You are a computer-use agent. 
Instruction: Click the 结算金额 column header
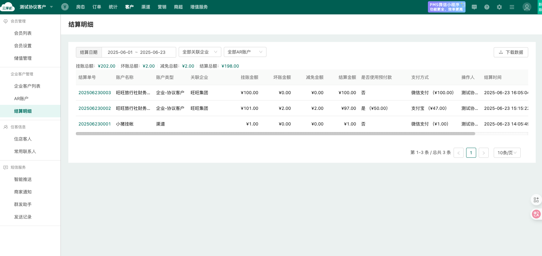pos(347,77)
